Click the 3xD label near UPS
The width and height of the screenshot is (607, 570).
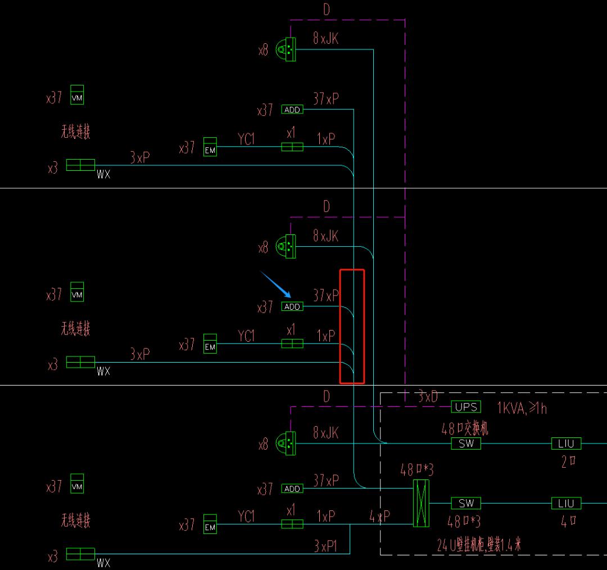coord(428,396)
